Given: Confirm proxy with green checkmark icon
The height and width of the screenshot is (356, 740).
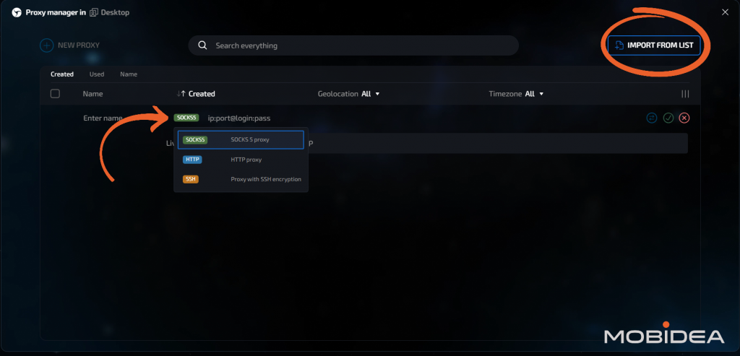Looking at the screenshot, I should point(668,118).
